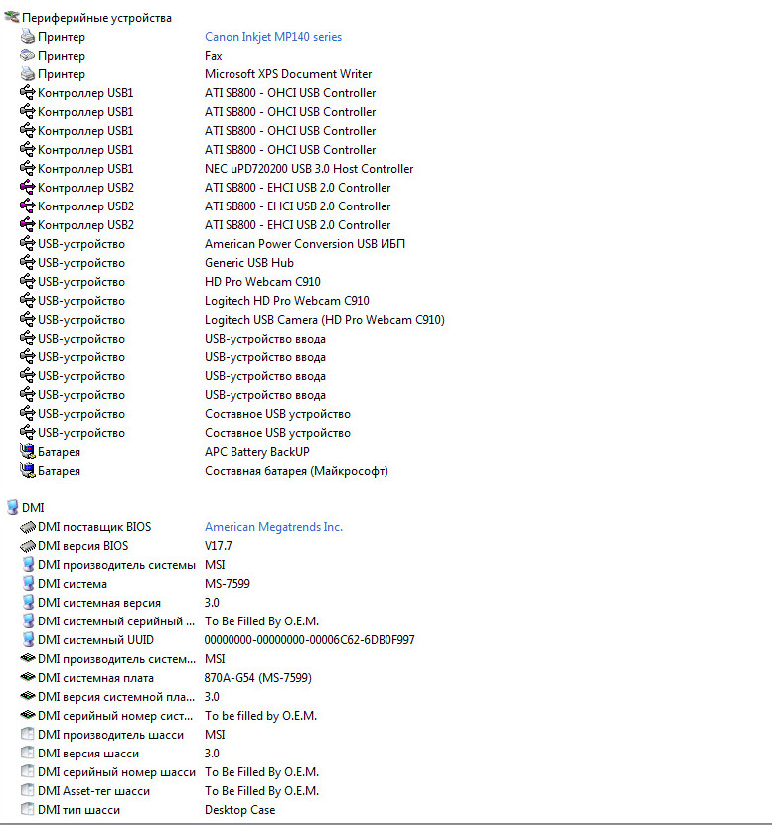The width and height of the screenshot is (772, 825).
Task: Select the NEC uPD720200 USB 3.0 Host Controller text
Action: coord(309,169)
